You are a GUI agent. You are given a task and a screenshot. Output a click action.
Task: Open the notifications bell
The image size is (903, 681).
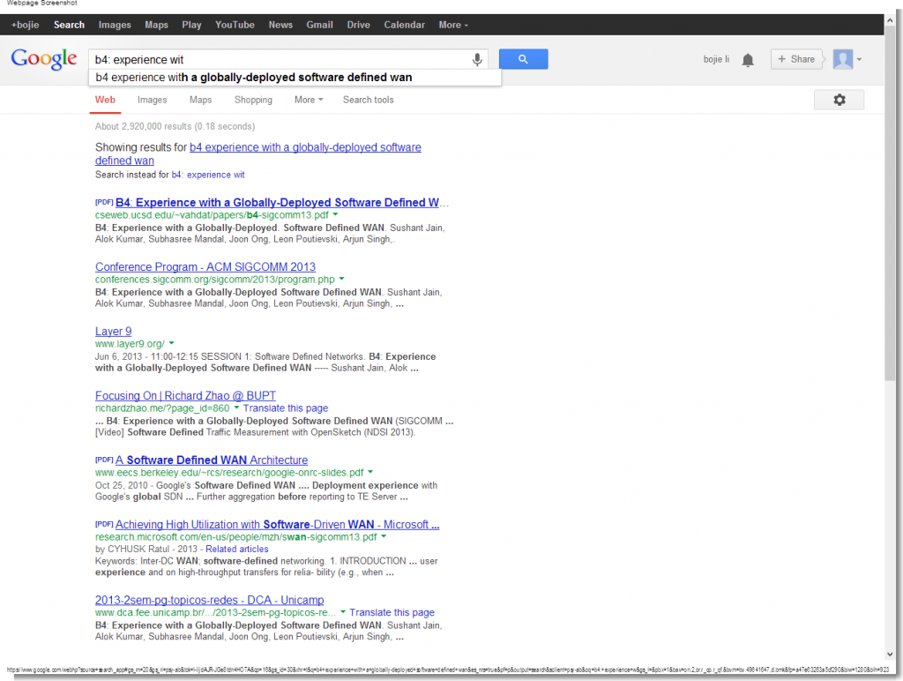coord(748,59)
